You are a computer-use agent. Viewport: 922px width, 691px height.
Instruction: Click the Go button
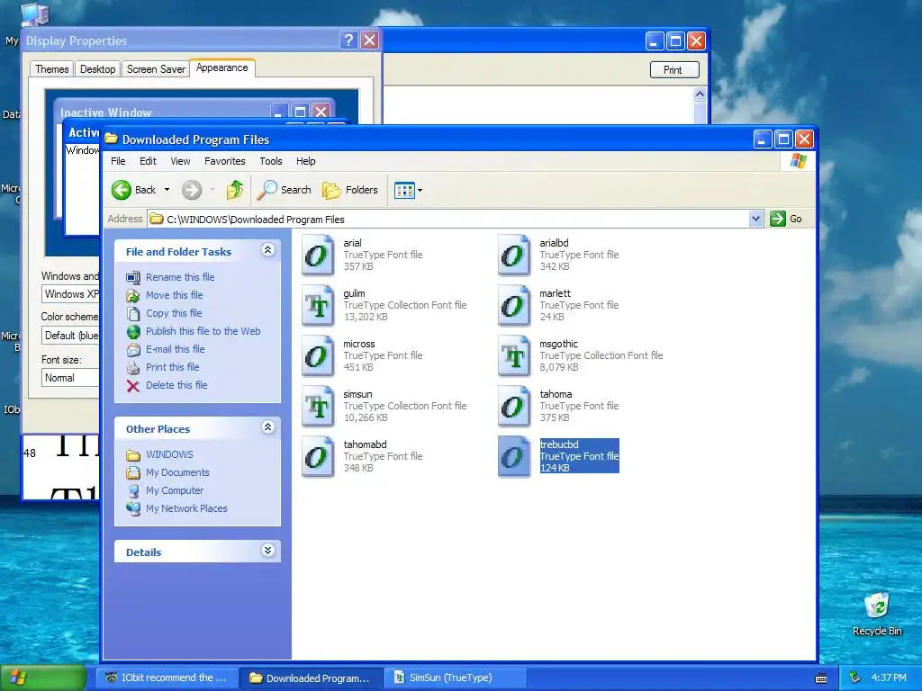pyautogui.click(x=786, y=219)
